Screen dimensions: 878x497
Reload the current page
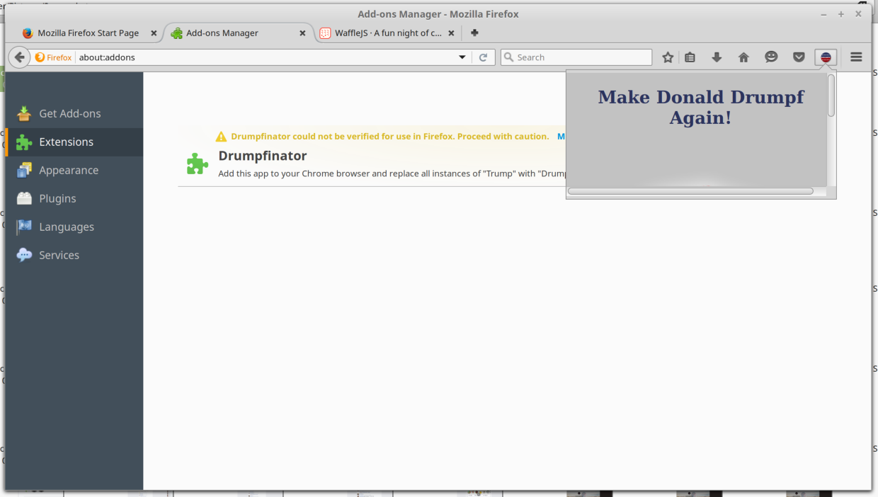pos(483,57)
